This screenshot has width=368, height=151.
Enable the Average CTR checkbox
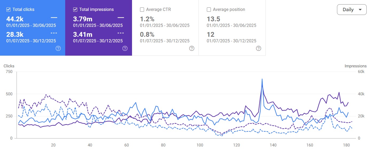coord(142,10)
